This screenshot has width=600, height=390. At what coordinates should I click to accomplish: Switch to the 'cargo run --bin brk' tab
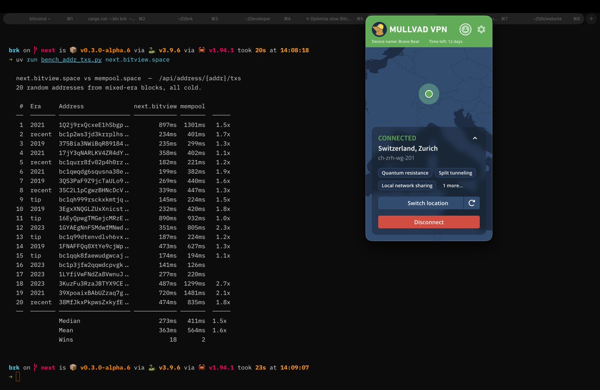112,19
